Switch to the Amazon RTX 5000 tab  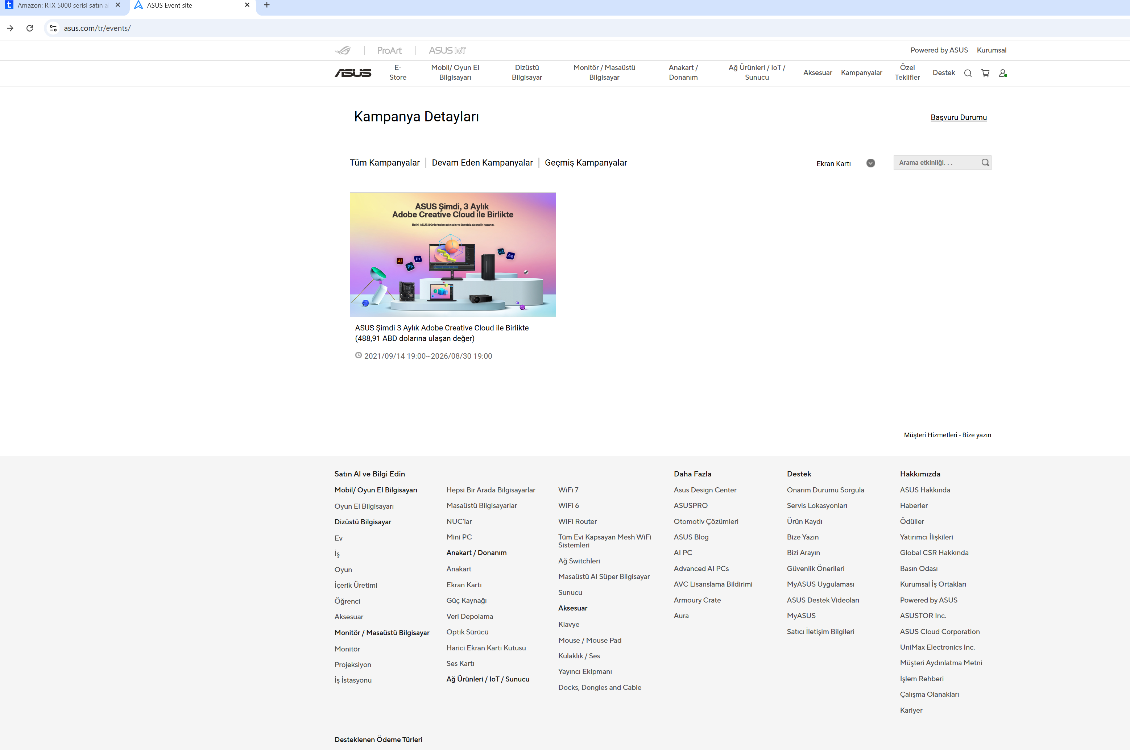[x=62, y=5]
